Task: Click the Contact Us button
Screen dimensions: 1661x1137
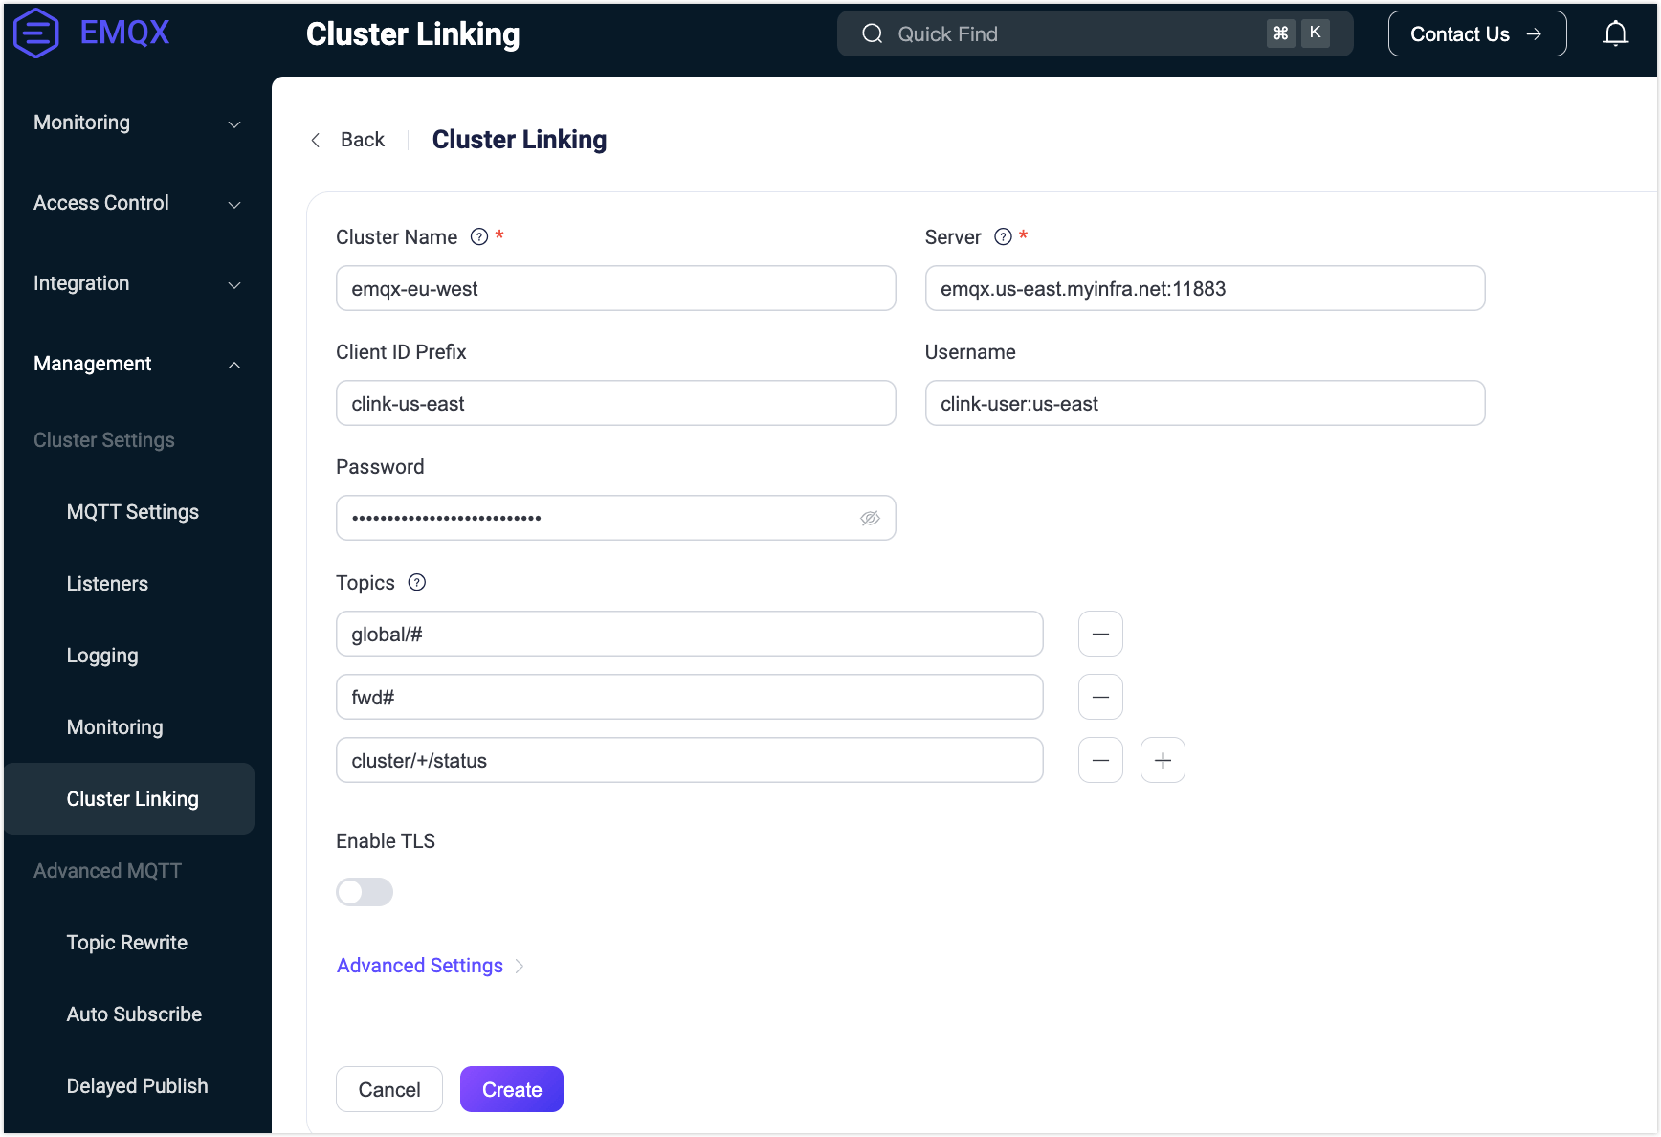Action: pyautogui.click(x=1476, y=33)
